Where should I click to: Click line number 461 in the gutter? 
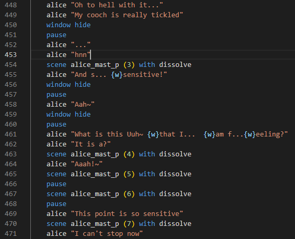click(x=11, y=134)
